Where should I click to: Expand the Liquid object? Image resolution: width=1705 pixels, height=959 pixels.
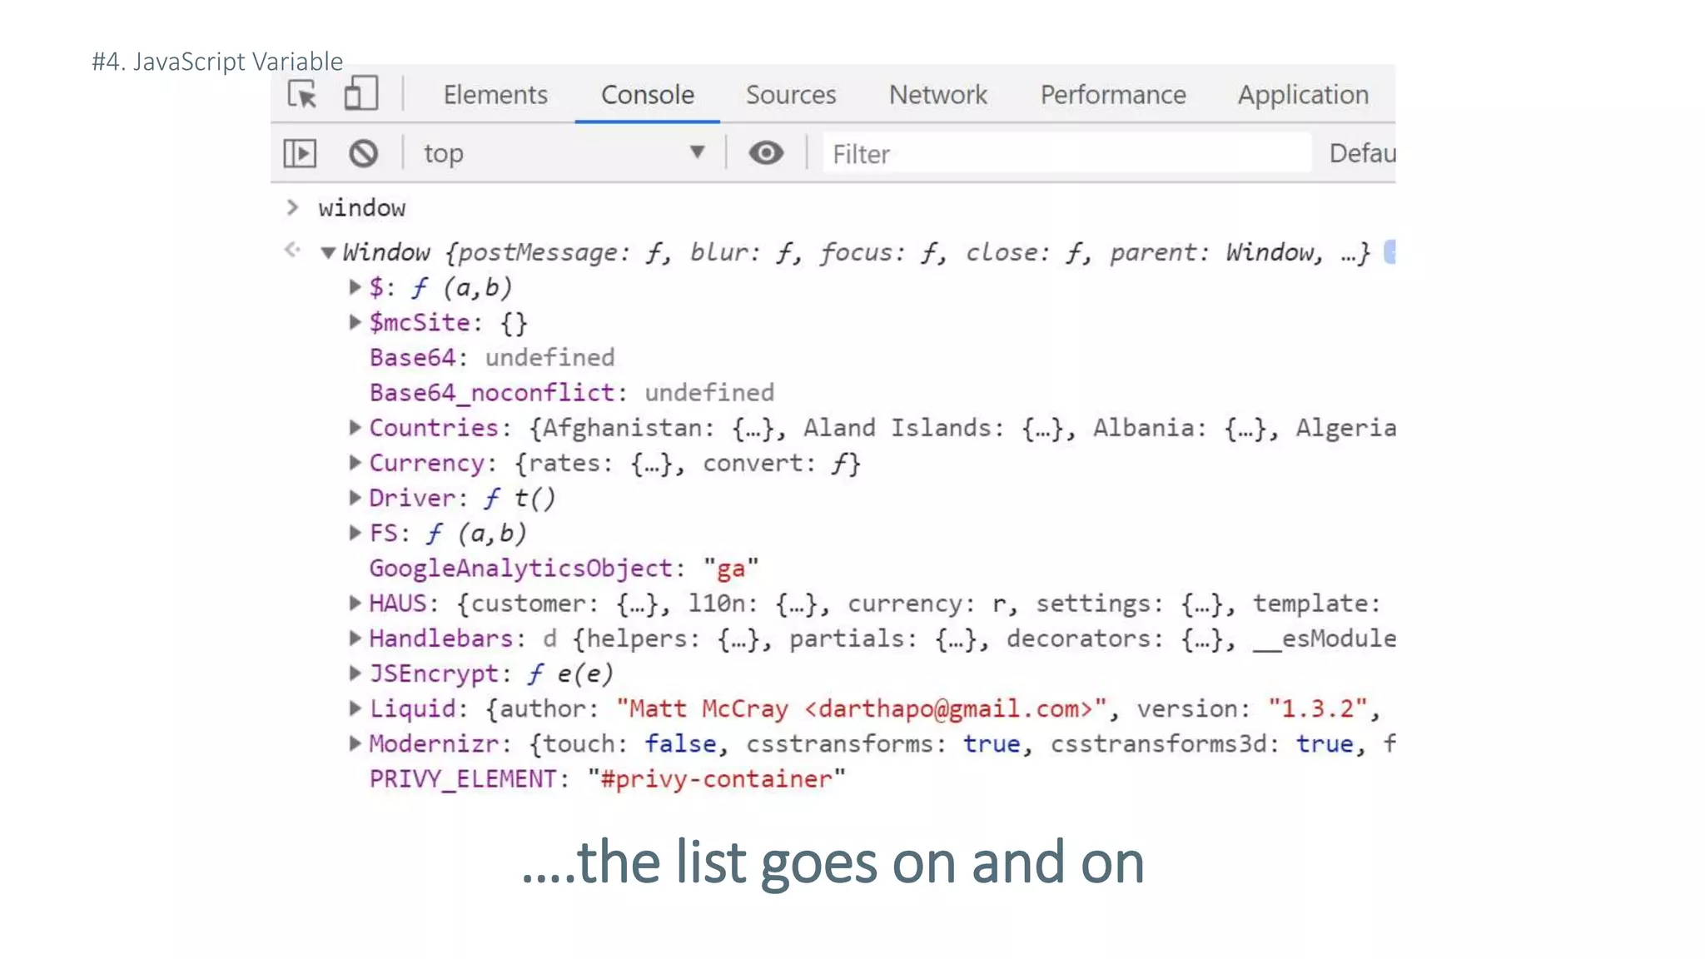[355, 708]
